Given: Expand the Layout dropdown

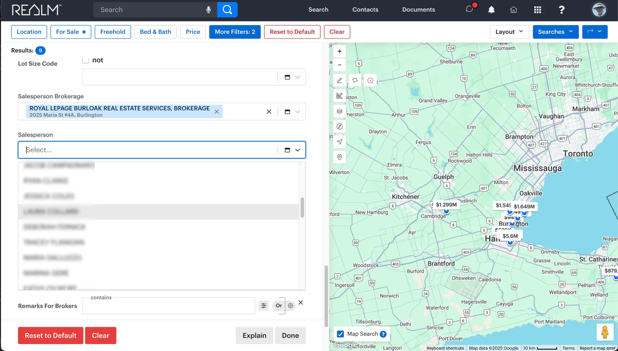Looking at the screenshot, I should pyautogui.click(x=509, y=32).
